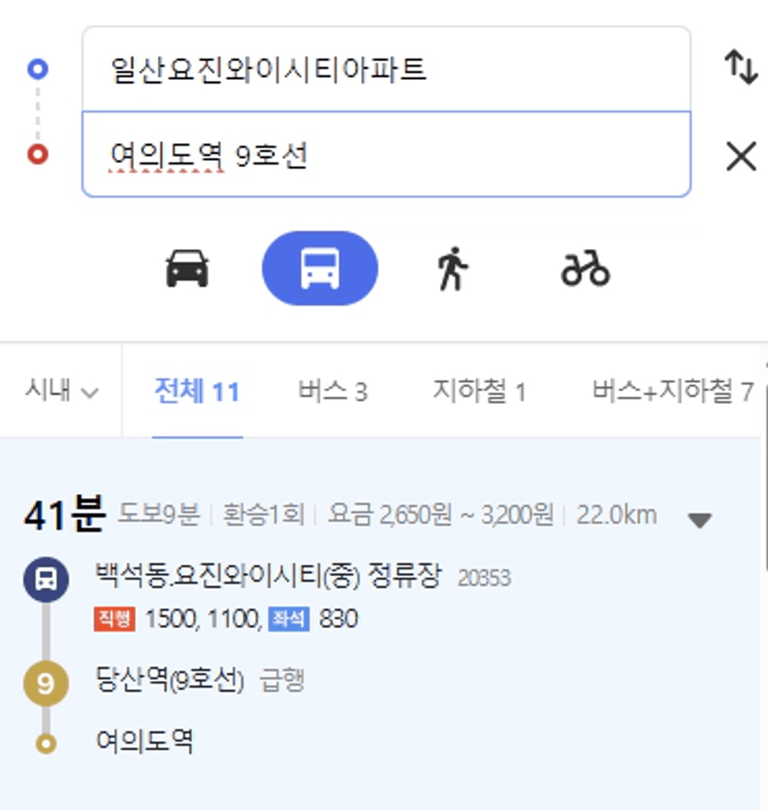768x810 pixels.
Task: Select the walking mode icon
Action: (452, 268)
